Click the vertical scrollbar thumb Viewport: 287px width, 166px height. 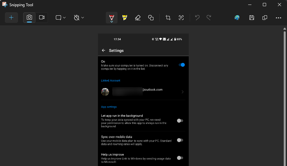(x=285, y=99)
